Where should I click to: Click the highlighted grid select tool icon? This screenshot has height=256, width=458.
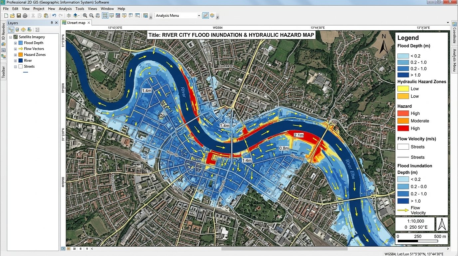(105, 15)
